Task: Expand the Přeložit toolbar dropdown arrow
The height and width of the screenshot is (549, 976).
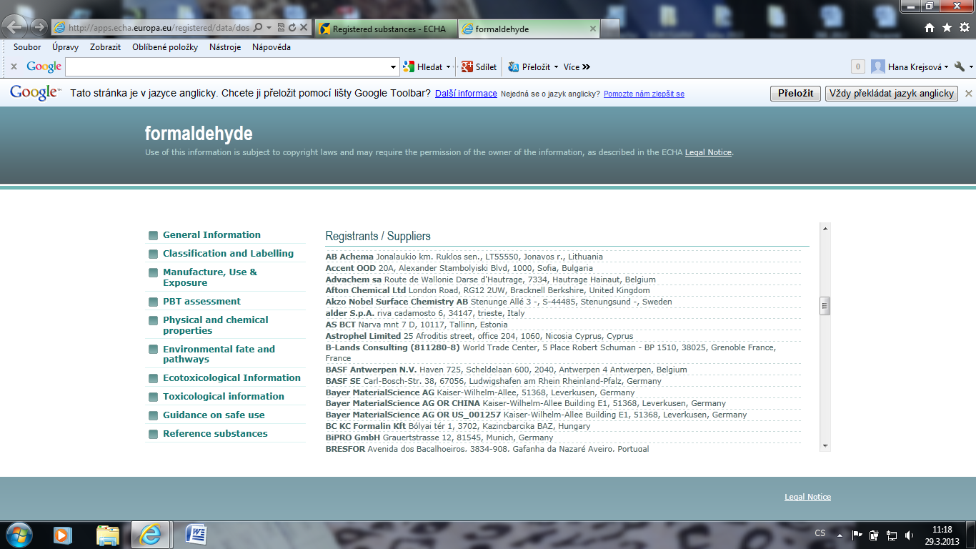Action: click(556, 67)
